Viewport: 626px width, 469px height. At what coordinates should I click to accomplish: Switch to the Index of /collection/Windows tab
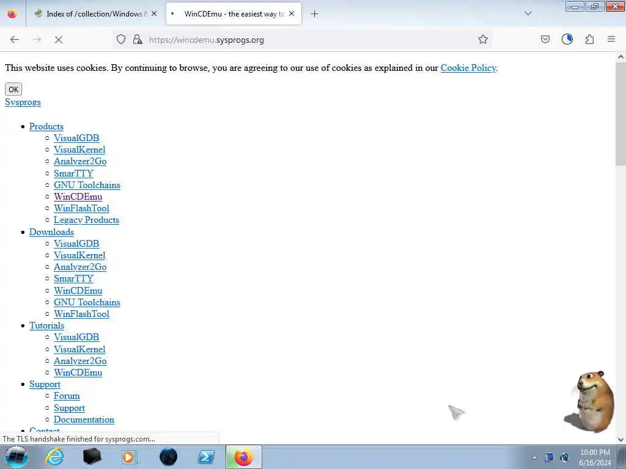96,14
